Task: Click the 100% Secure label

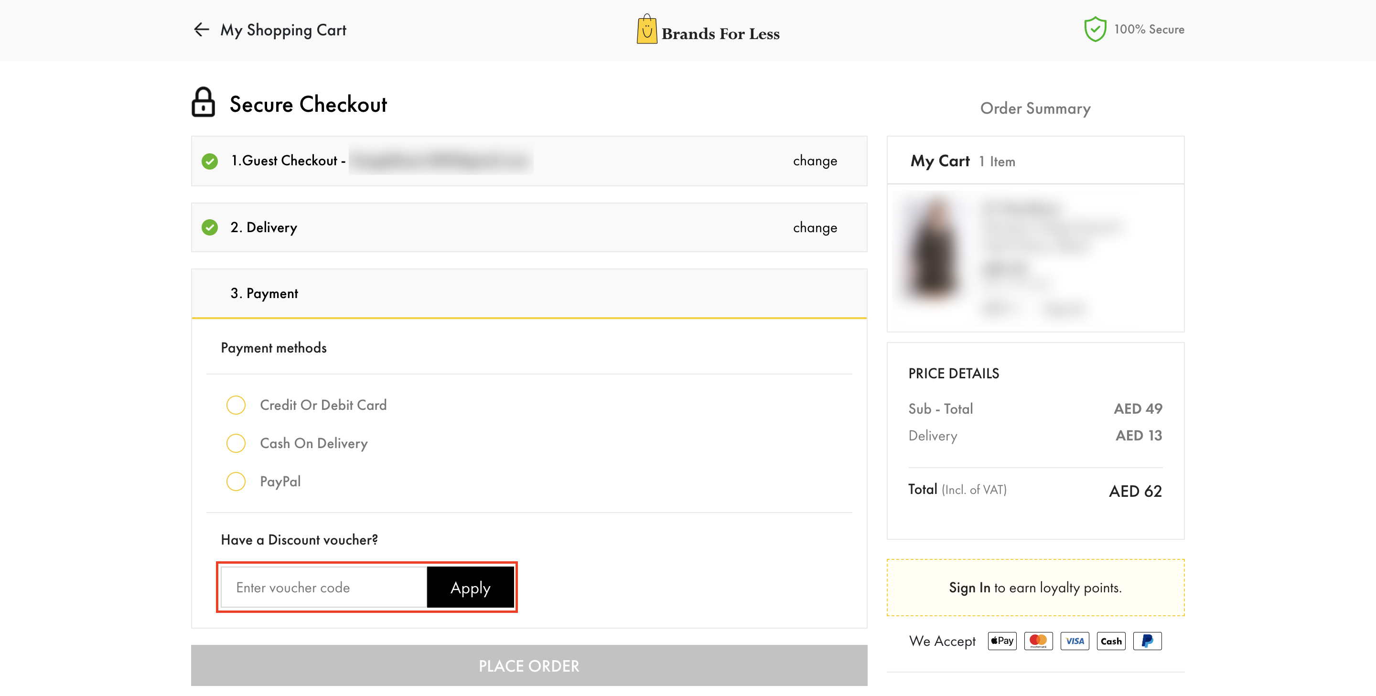Action: click(x=1149, y=30)
